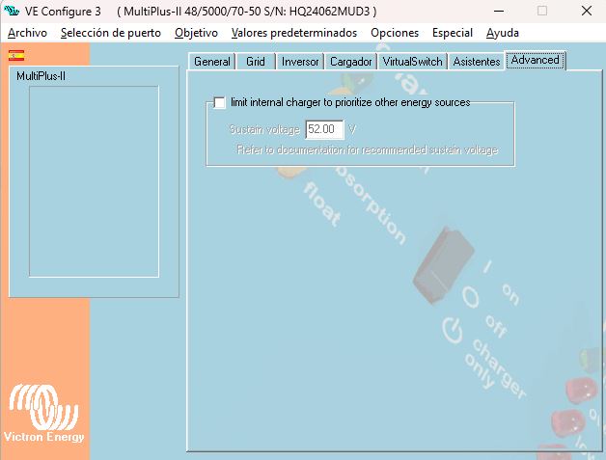Click the 'Sustain voltage' label
The height and width of the screenshot is (460, 606).
(264, 129)
